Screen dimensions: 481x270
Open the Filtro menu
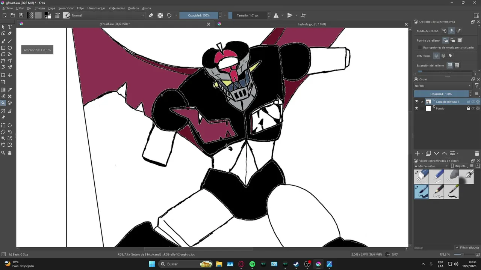[80, 8]
